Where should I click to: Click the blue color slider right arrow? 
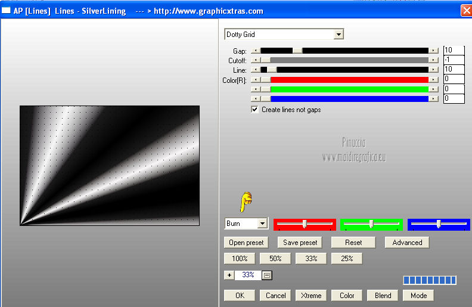click(x=433, y=99)
